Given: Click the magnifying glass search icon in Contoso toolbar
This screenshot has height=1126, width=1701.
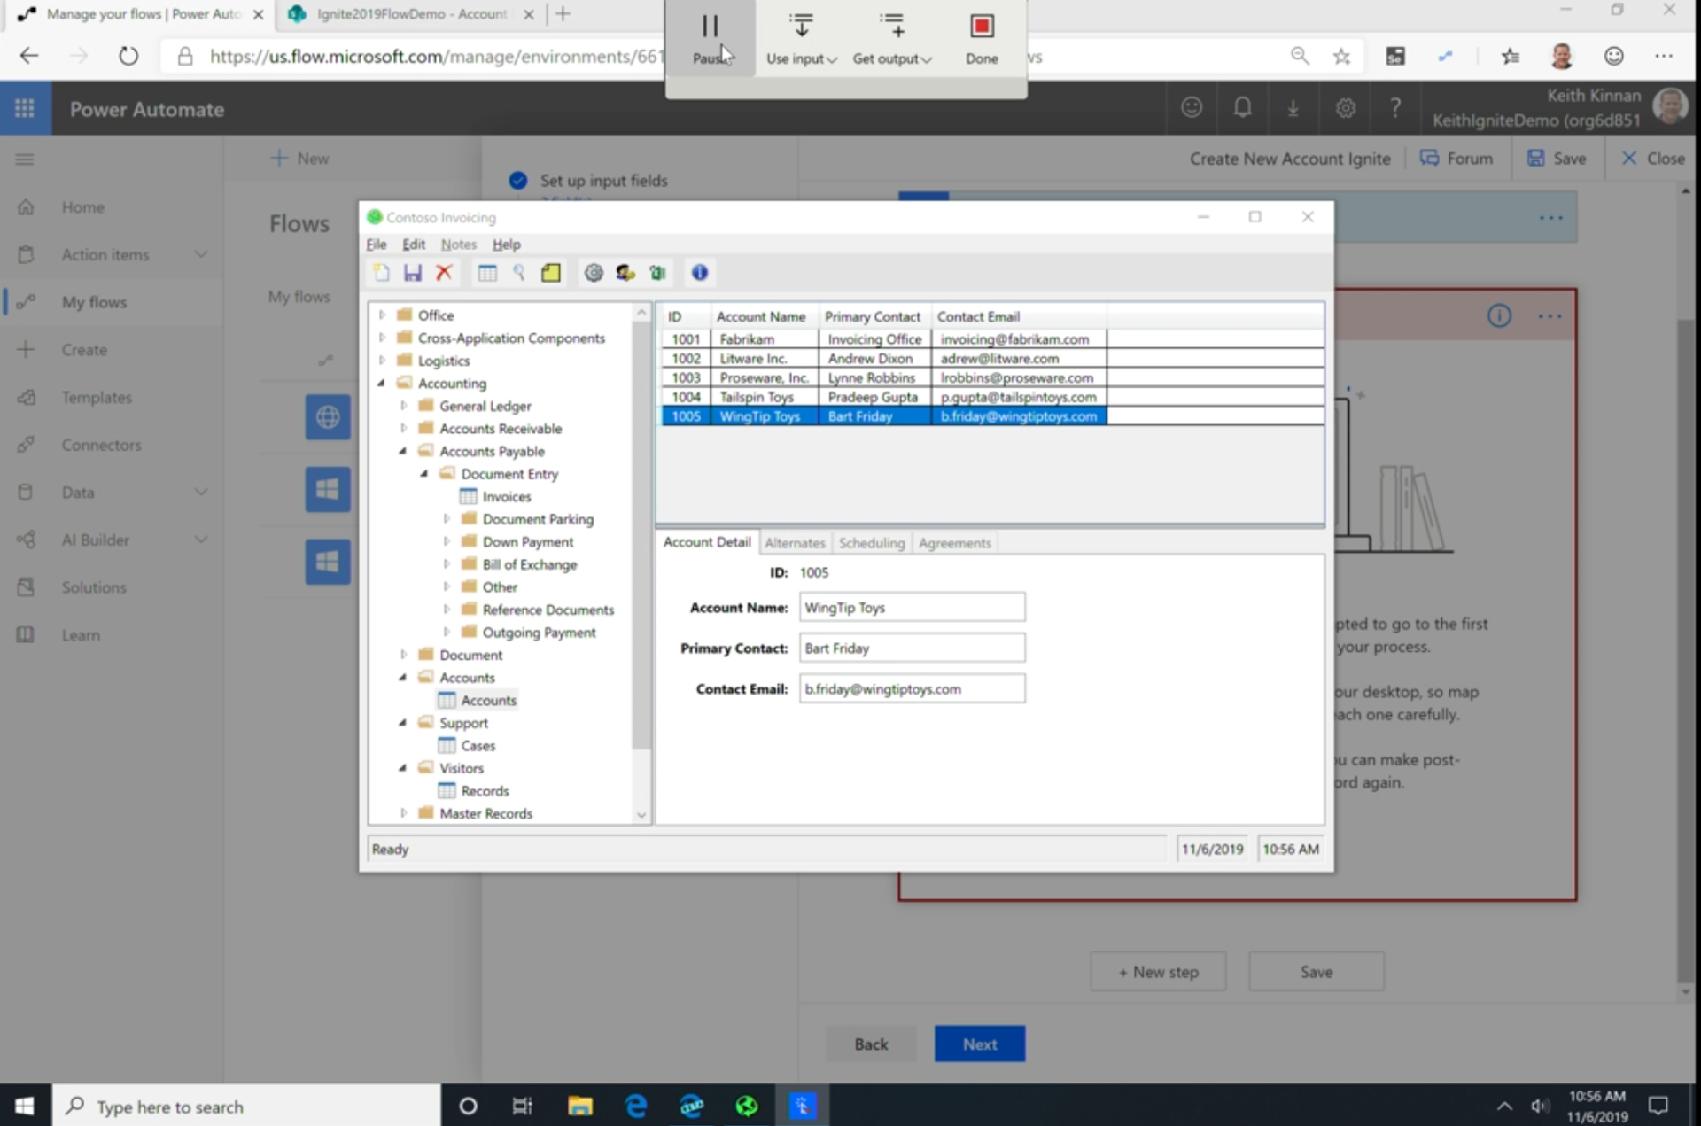Looking at the screenshot, I should tap(519, 273).
